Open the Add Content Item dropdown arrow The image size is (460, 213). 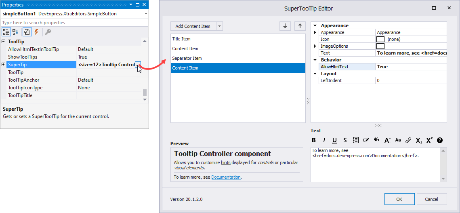[219, 26]
